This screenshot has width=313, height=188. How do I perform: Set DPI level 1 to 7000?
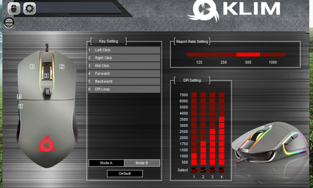[x=194, y=95]
